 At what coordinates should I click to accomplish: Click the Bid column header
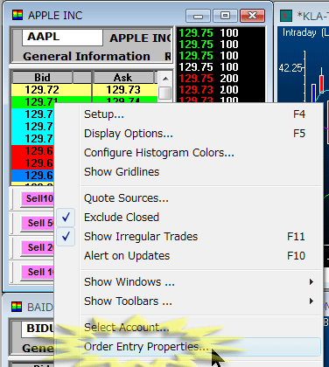point(42,78)
